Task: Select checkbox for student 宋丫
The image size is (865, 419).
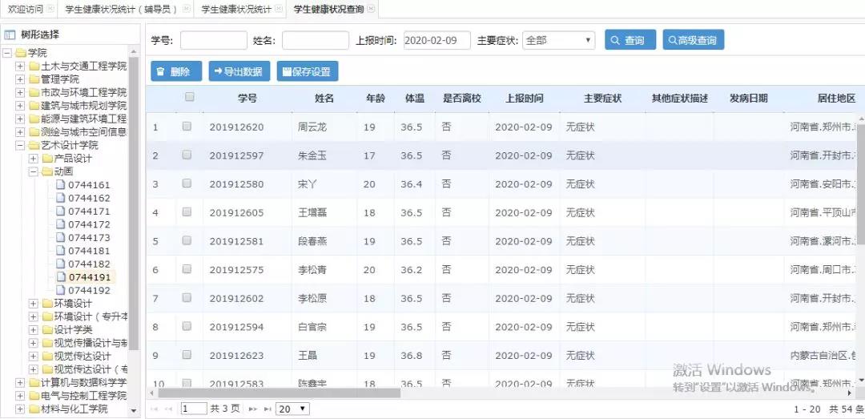Action: [187, 183]
